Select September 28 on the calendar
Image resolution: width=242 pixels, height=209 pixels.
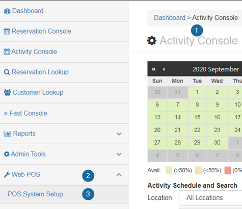(x=178, y=143)
